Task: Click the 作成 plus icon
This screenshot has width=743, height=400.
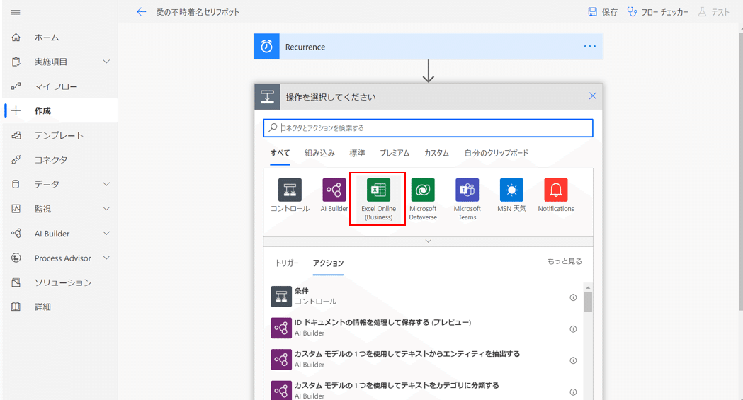Action: 16,110
